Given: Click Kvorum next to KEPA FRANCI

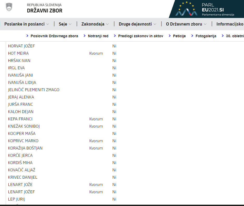Looking at the screenshot, I should (96, 119).
